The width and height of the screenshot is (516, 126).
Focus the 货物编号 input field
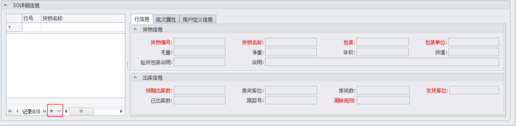(x=199, y=42)
